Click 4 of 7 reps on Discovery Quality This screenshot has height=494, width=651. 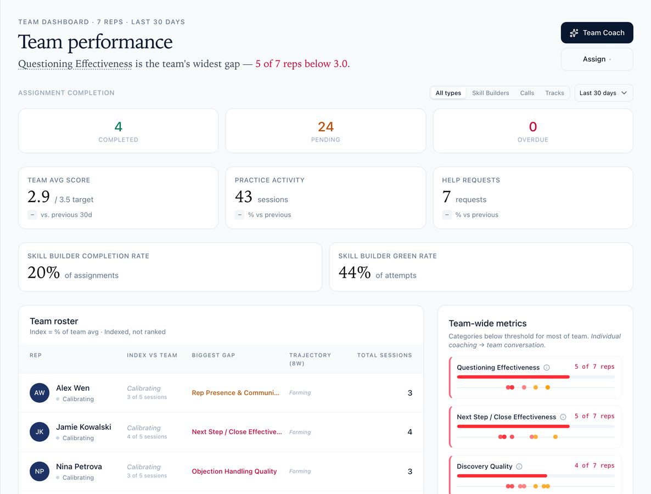[594, 465]
